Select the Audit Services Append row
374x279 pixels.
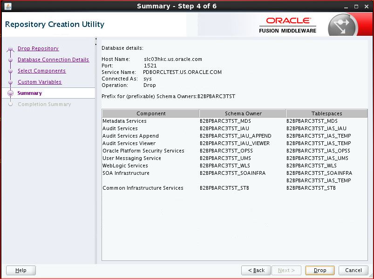point(235,136)
